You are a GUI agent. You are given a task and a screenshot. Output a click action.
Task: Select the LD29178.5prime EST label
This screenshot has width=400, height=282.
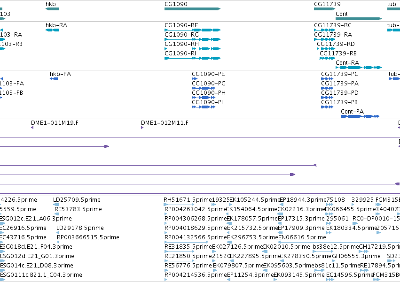tap(80, 228)
